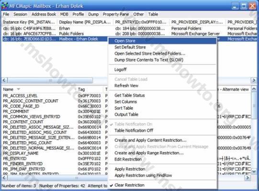Click the property pane scroll-up arrow
This screenshot has height=191, width=259.
tap(254, 89)
